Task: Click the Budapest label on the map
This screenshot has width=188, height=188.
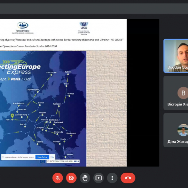Action: [58, 122]
